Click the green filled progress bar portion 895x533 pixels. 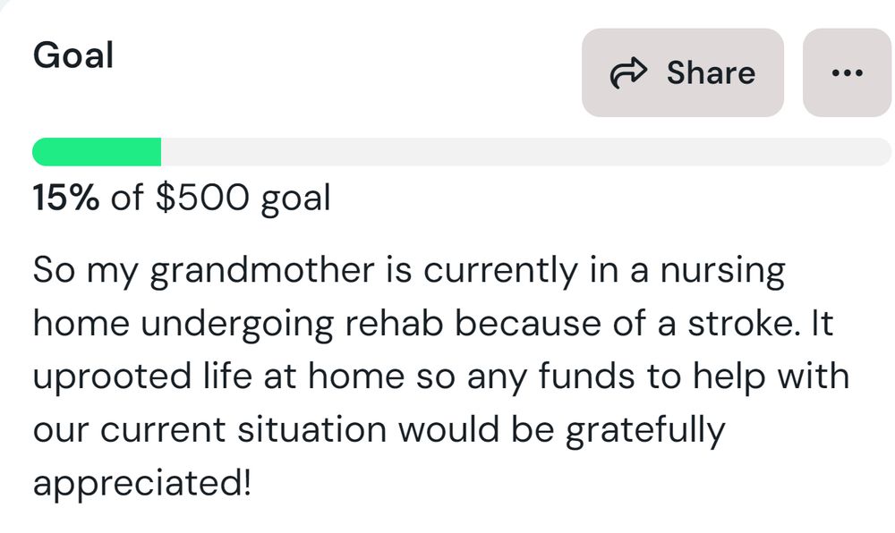[x=97, y=152]
